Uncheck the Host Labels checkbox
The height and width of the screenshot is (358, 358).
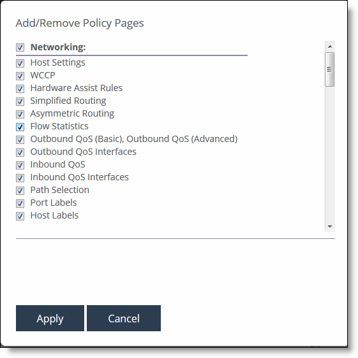click(20, 216)
